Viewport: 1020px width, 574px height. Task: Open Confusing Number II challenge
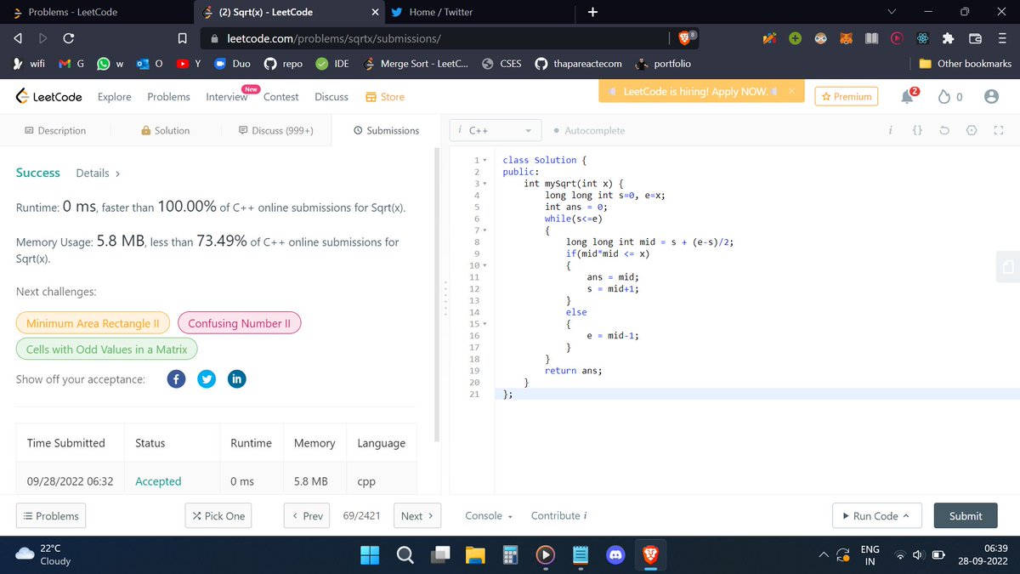(x=239, y=324)
